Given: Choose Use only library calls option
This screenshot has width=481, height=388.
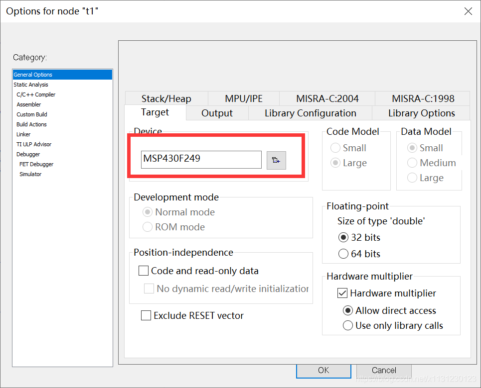Looking at the screenshot, I should pyautogui.click(x=348, y=326).
